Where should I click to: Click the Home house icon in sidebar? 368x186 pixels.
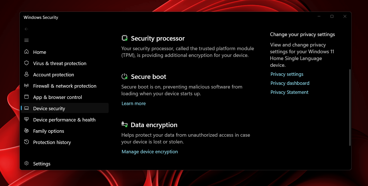tap(26, 52)
